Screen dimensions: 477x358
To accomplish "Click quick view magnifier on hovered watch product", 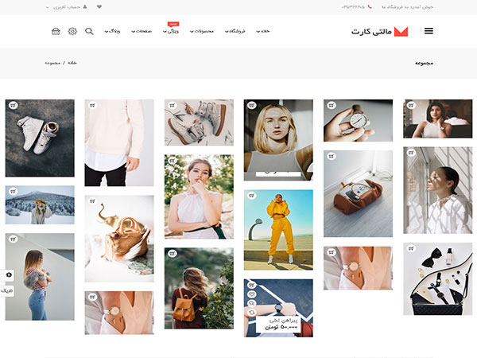I will pyautogui.click(x=251, y=303).
